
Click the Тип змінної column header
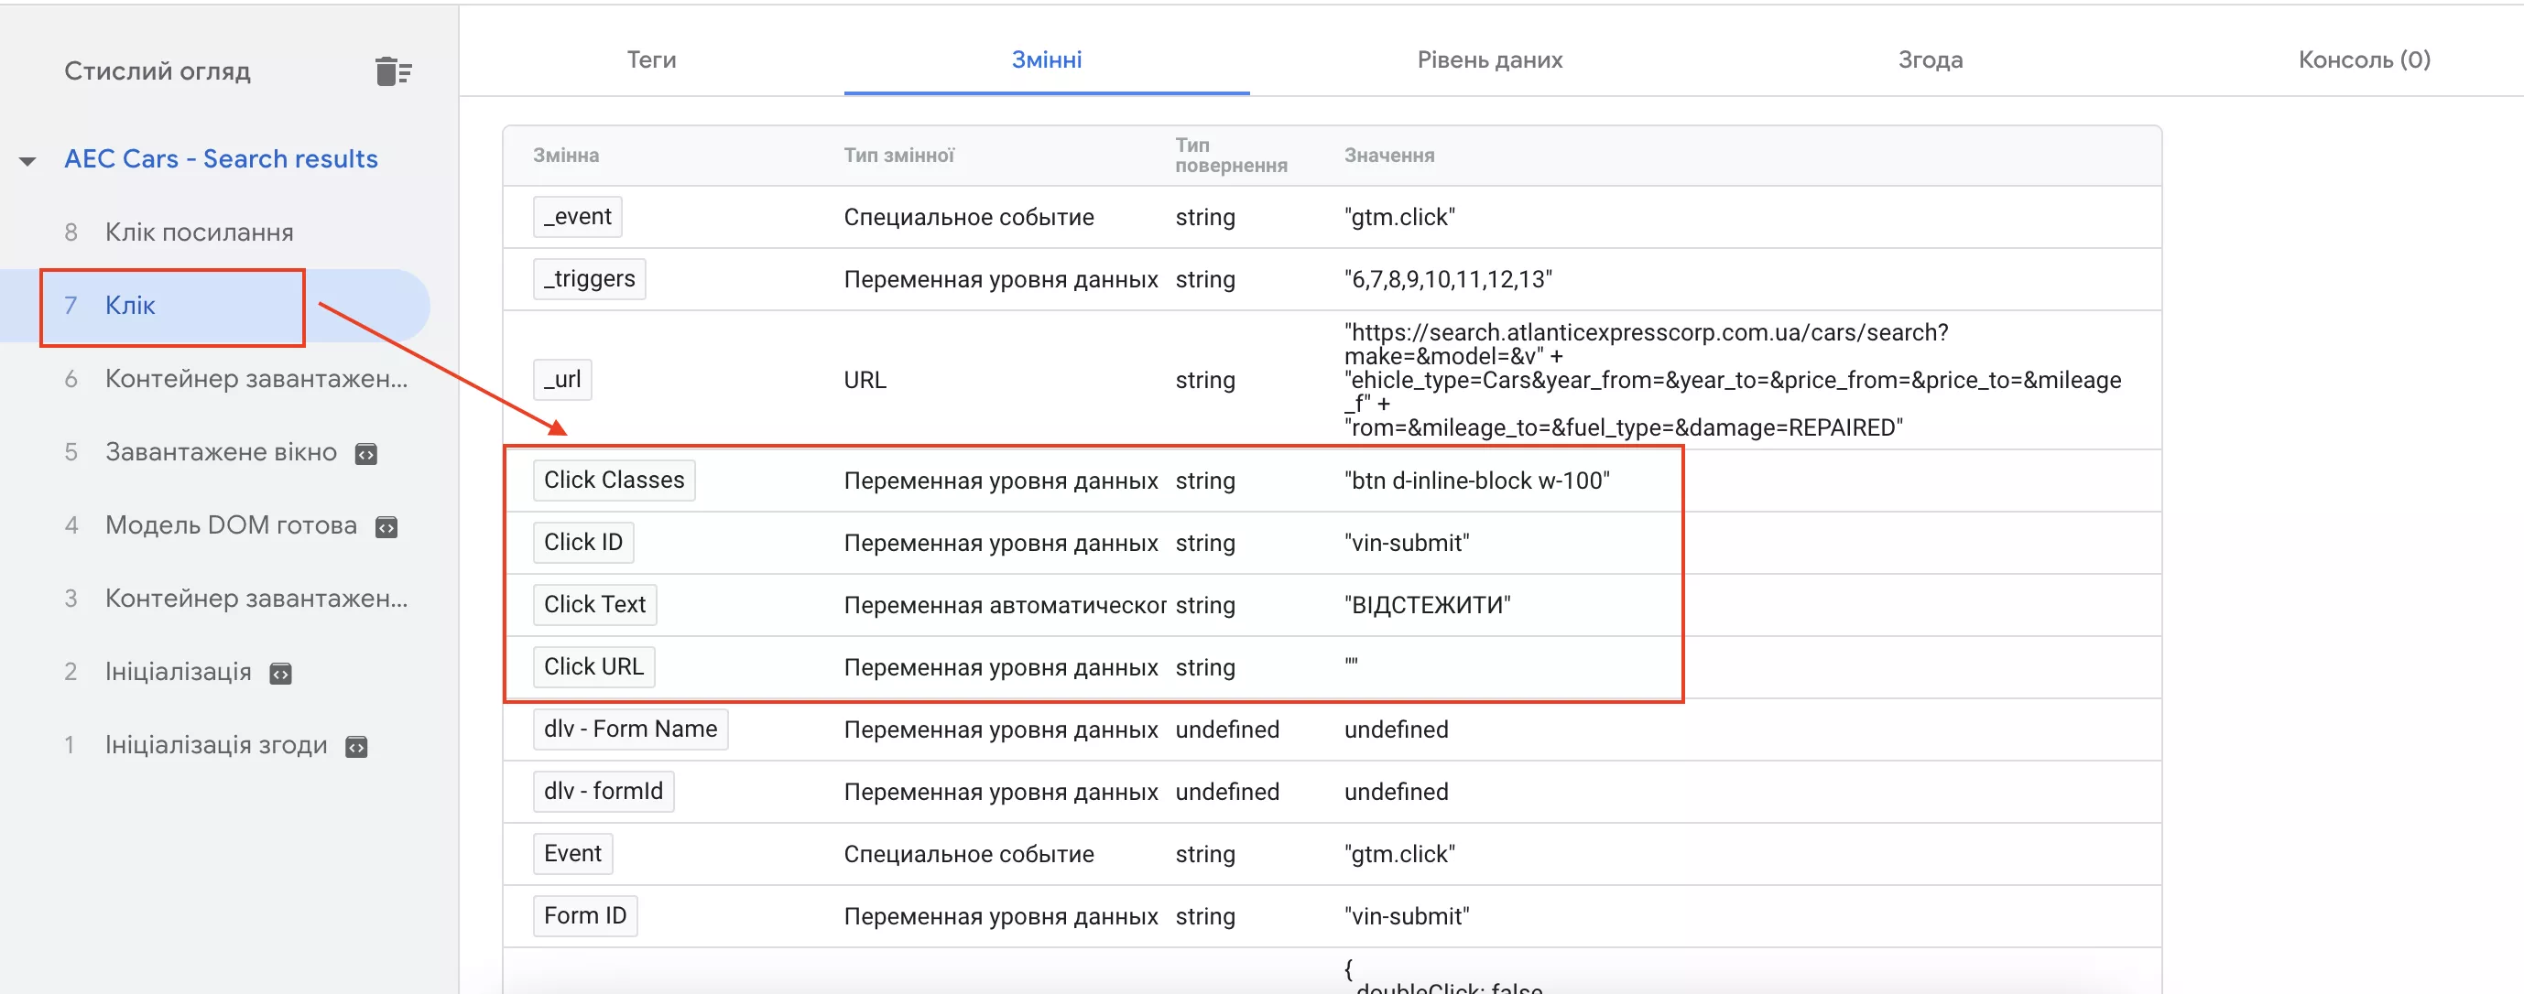coord(899,156)
